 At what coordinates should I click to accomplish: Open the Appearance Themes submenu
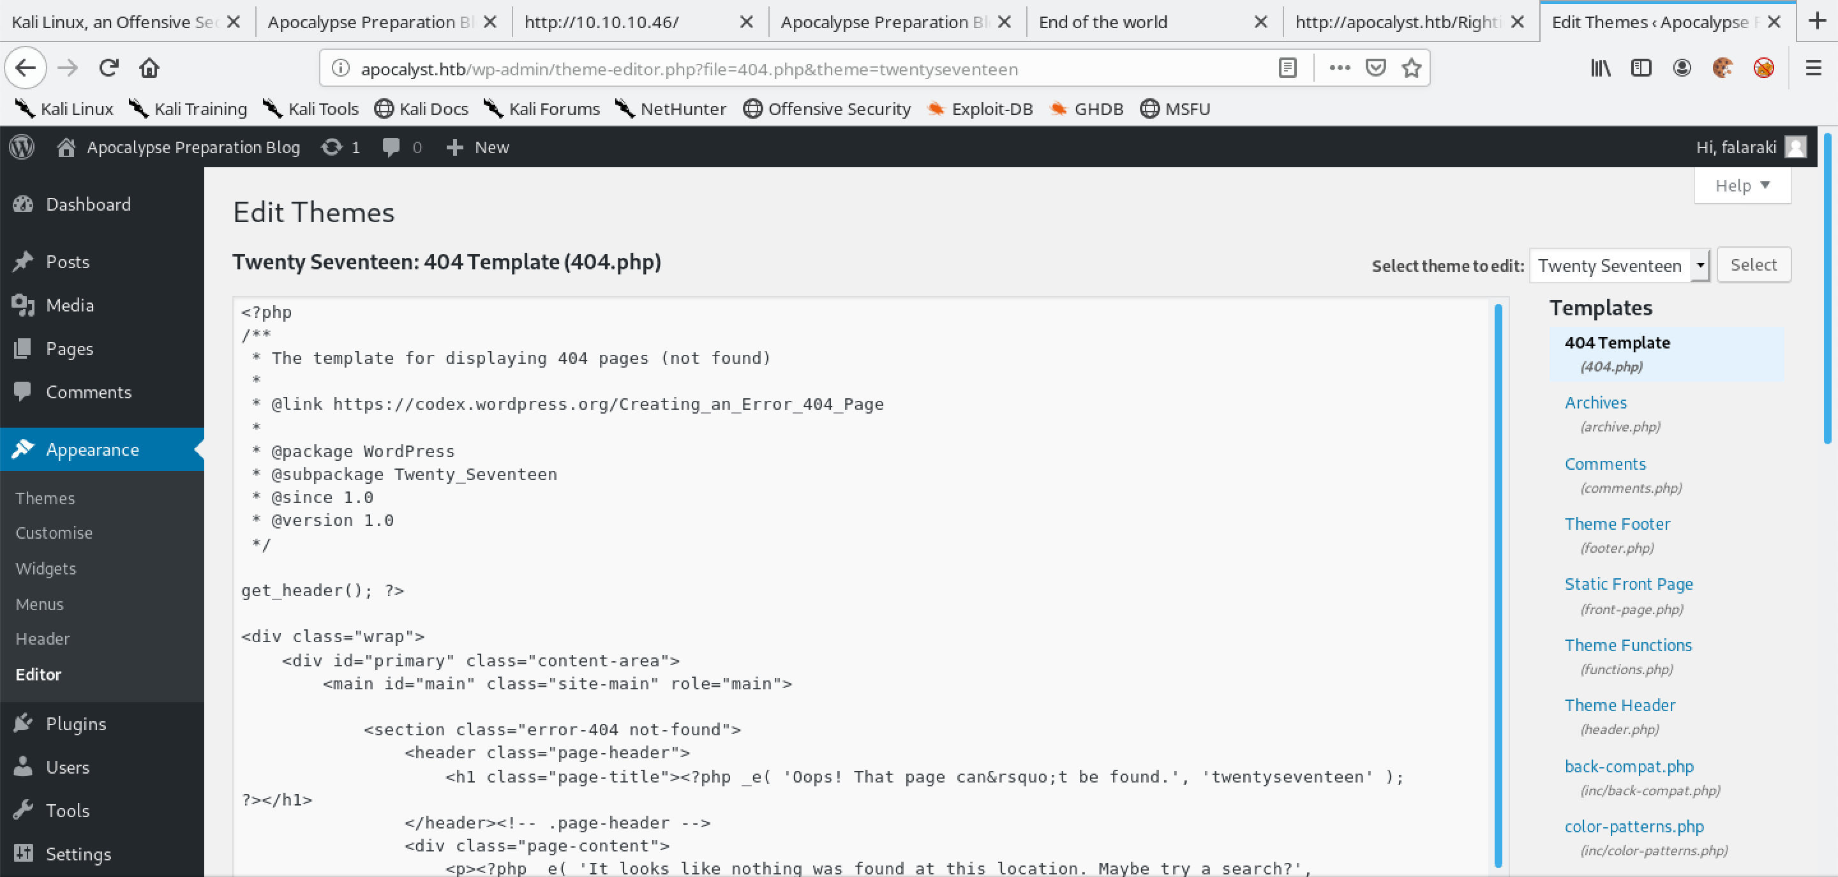click(46, 497)
